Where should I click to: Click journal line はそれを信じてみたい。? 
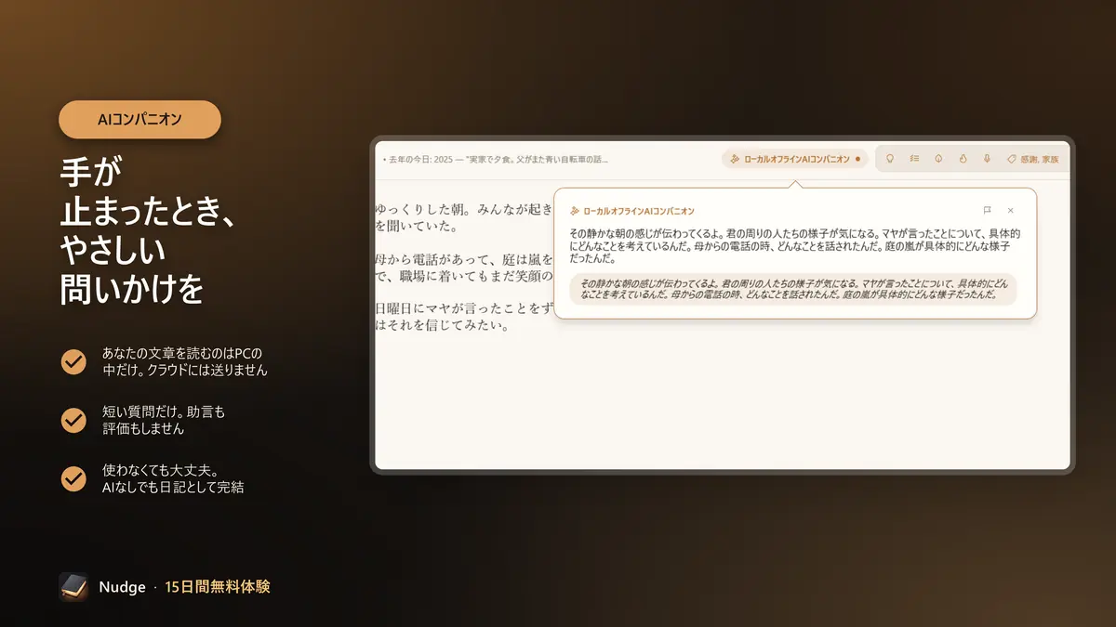pyautogui.click(x=440, y=326)
